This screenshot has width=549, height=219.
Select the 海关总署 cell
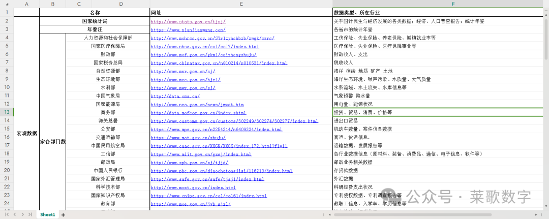click(108, 121)
